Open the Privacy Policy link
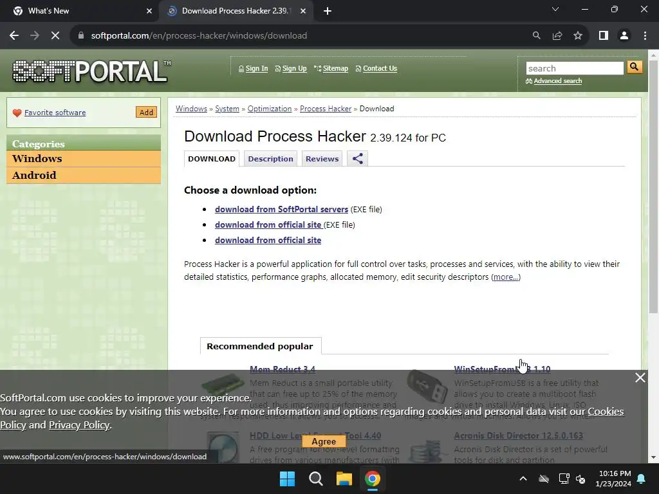The image size is (659, 494). (x=79, y=425)
